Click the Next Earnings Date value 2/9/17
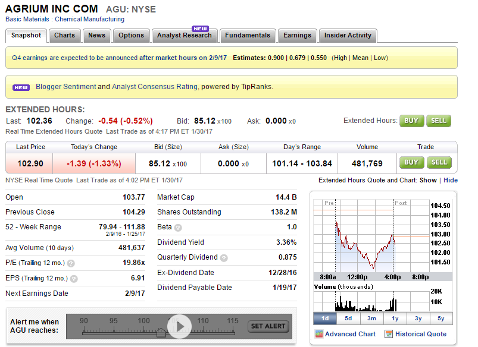 tap(135, 294)
